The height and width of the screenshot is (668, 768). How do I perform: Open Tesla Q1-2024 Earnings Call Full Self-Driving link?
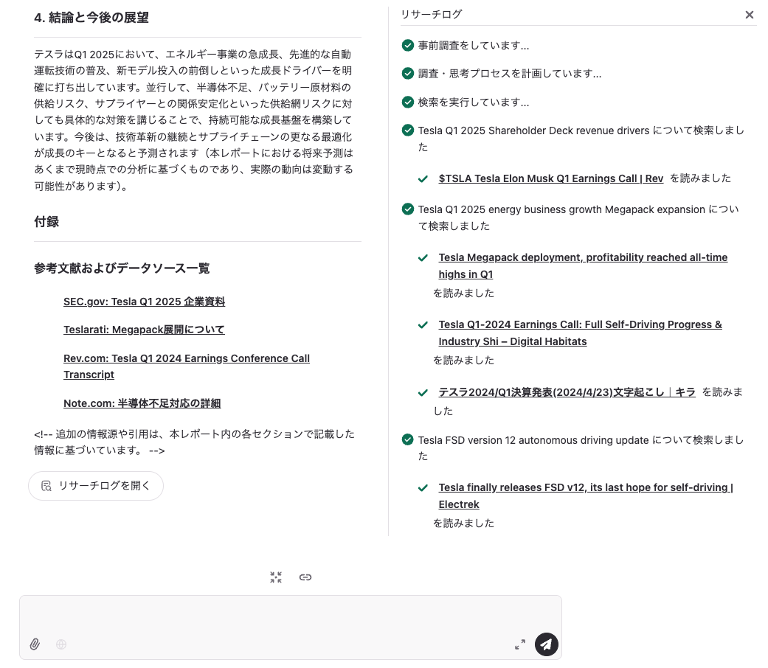[580, 333]
